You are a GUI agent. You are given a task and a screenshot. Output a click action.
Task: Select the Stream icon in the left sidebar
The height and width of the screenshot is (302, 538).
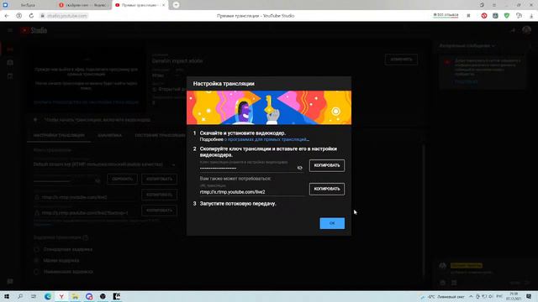tap(10, 49)
